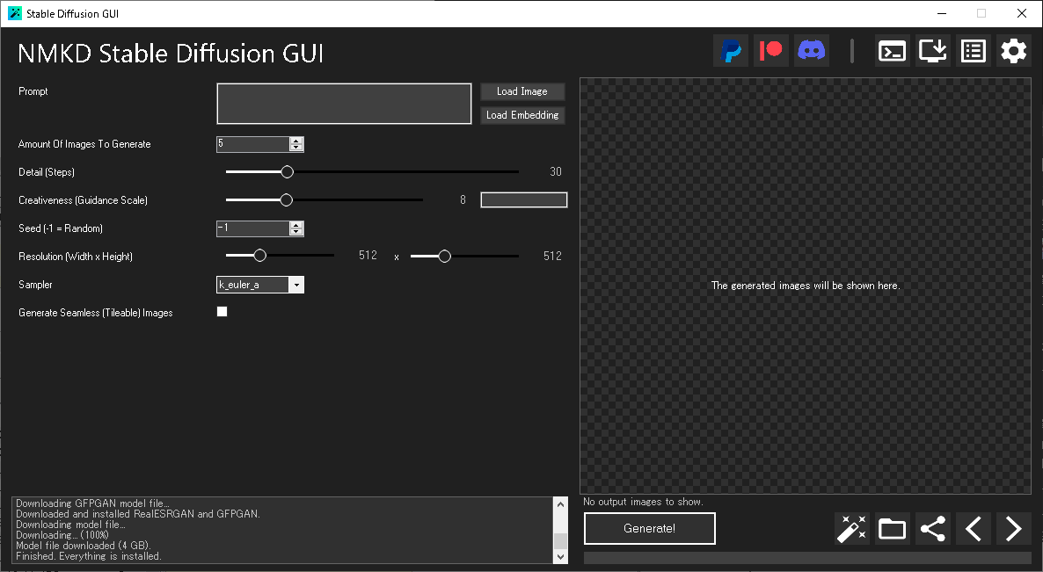The height and width of the screenshot is (572, 1043).
Task: Click the next image arrow
Action: coord(1013,528)
